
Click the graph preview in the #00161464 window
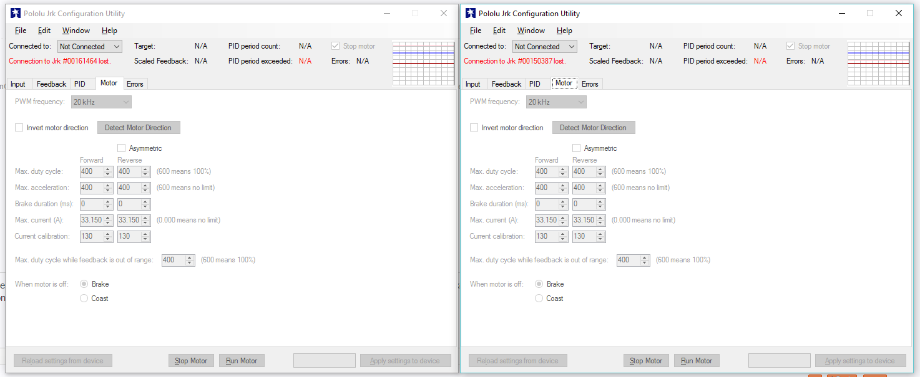424,64
